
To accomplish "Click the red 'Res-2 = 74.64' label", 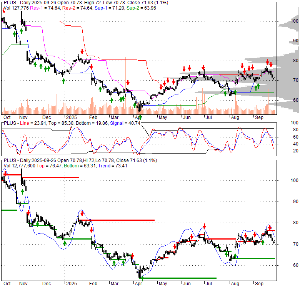I will click(77, 8).
